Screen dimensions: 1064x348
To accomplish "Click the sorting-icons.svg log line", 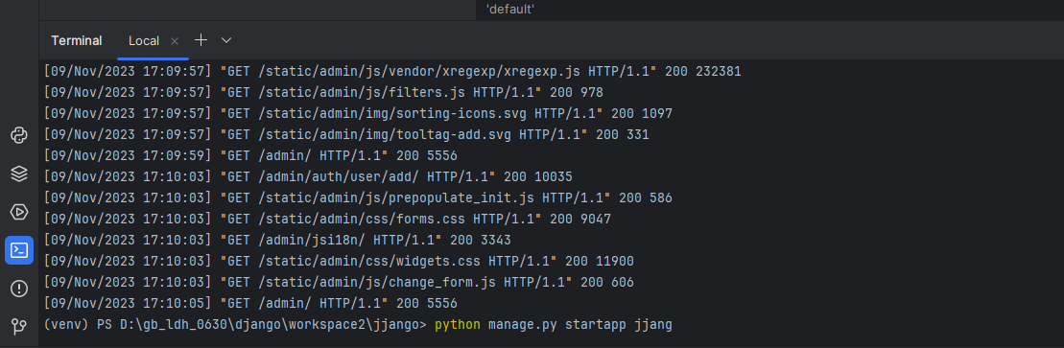I will point(358,113).
